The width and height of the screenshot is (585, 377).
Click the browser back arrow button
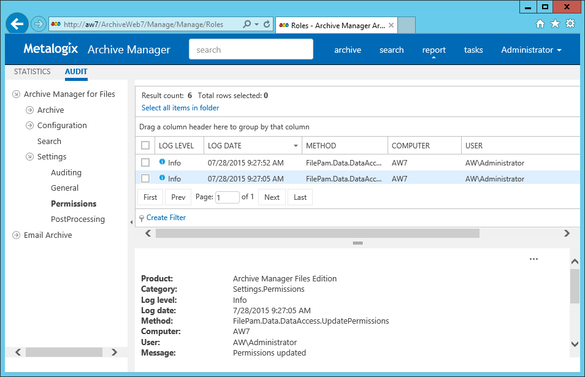point(17,24)
